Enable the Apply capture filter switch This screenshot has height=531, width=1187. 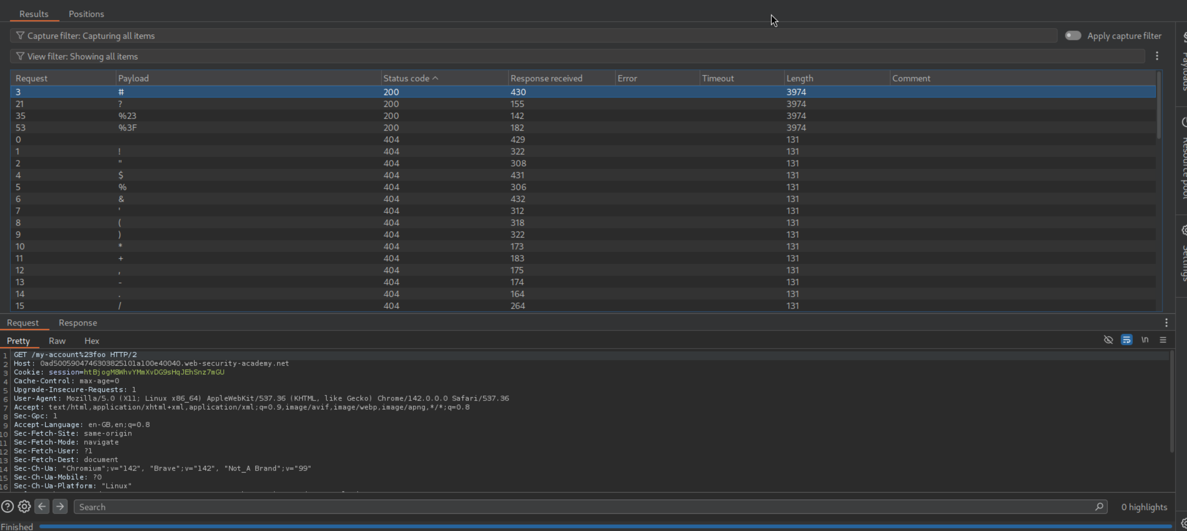pyautogui.click(x=1073, y=35)
